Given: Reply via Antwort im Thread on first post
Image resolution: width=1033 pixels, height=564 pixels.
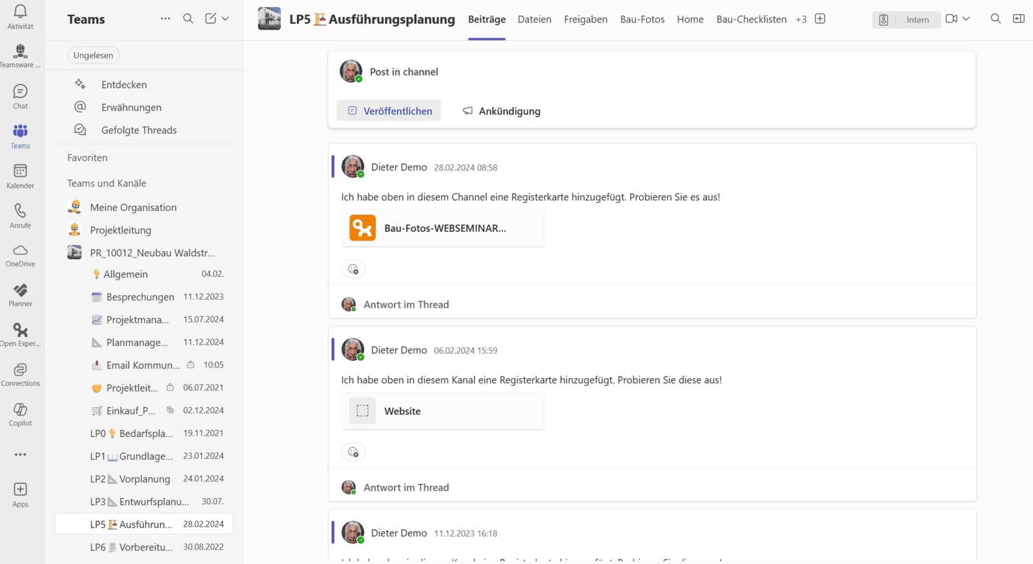Looking at the screenshot, I should click(x=405, y=305).
